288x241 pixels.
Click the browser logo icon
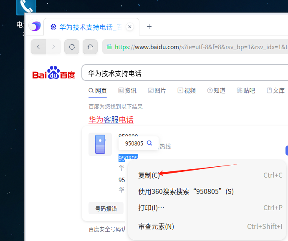pyautogui.click(x=35, y=26)
